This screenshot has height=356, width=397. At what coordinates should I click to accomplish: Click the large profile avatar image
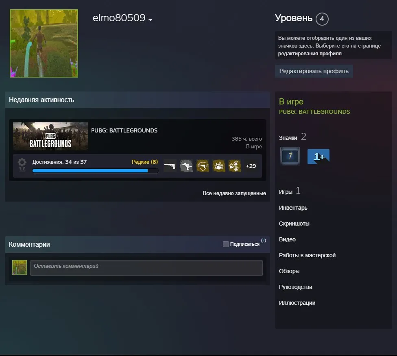coord(44,43)
